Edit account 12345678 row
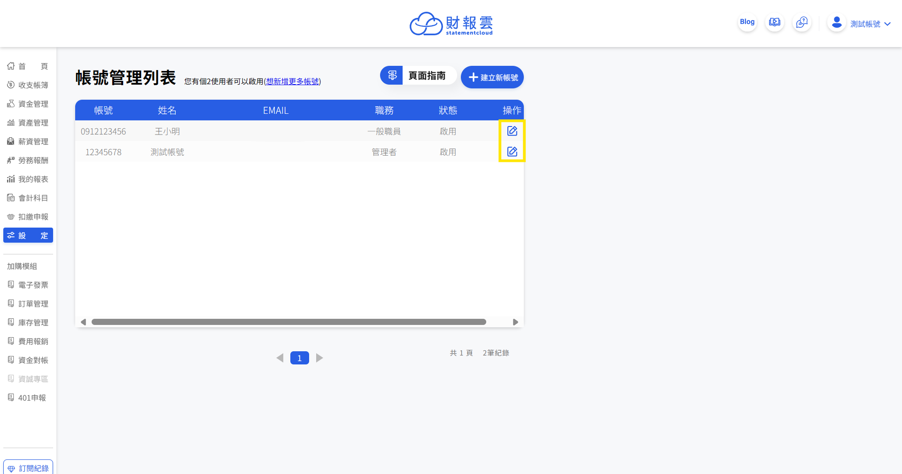The image size is (902, 474). pos(512,151)
